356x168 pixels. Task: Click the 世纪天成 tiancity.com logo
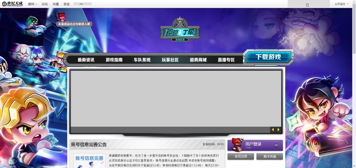click(12, 4)
